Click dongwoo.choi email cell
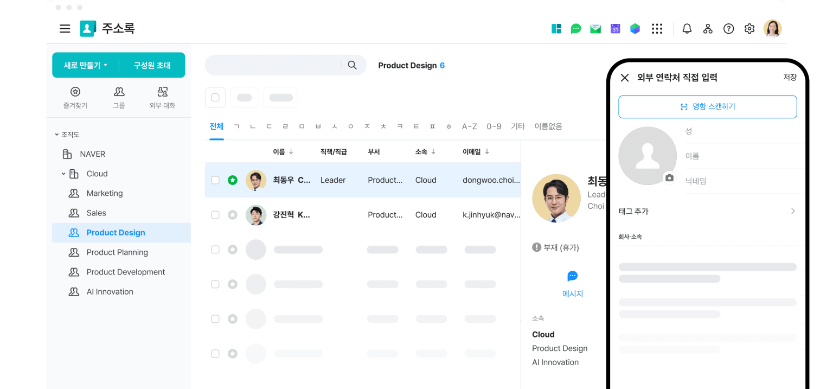 point(491,180)
